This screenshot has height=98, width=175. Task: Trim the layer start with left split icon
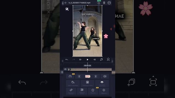(x=79, y=76)
